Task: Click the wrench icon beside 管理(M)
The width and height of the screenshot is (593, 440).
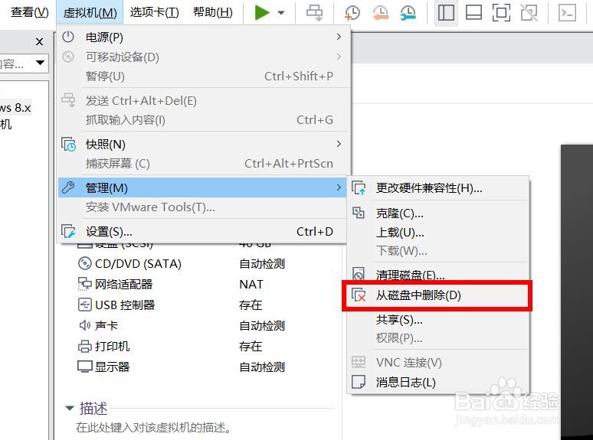Action: click(x=68, y=187)
